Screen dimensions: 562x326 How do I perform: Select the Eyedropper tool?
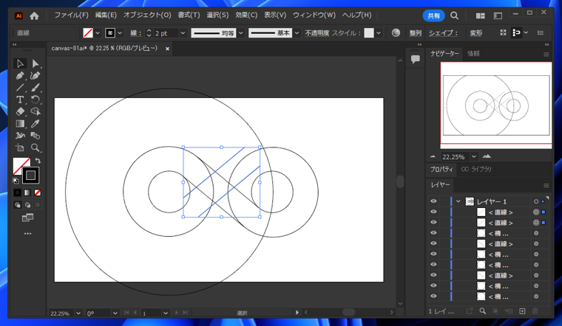coord(35,124)
